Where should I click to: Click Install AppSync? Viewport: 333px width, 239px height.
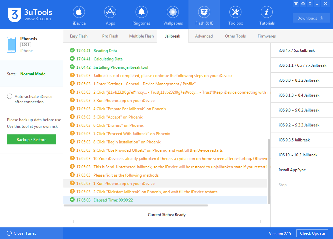click(x=302, y=170)
